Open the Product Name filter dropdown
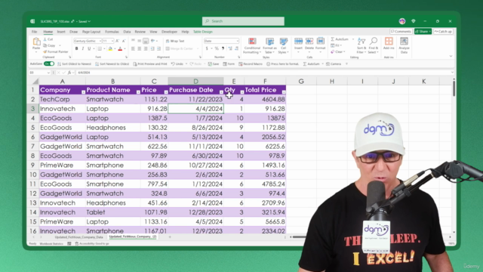The height and width of the screenshot is (272, 483). [138, 92]
